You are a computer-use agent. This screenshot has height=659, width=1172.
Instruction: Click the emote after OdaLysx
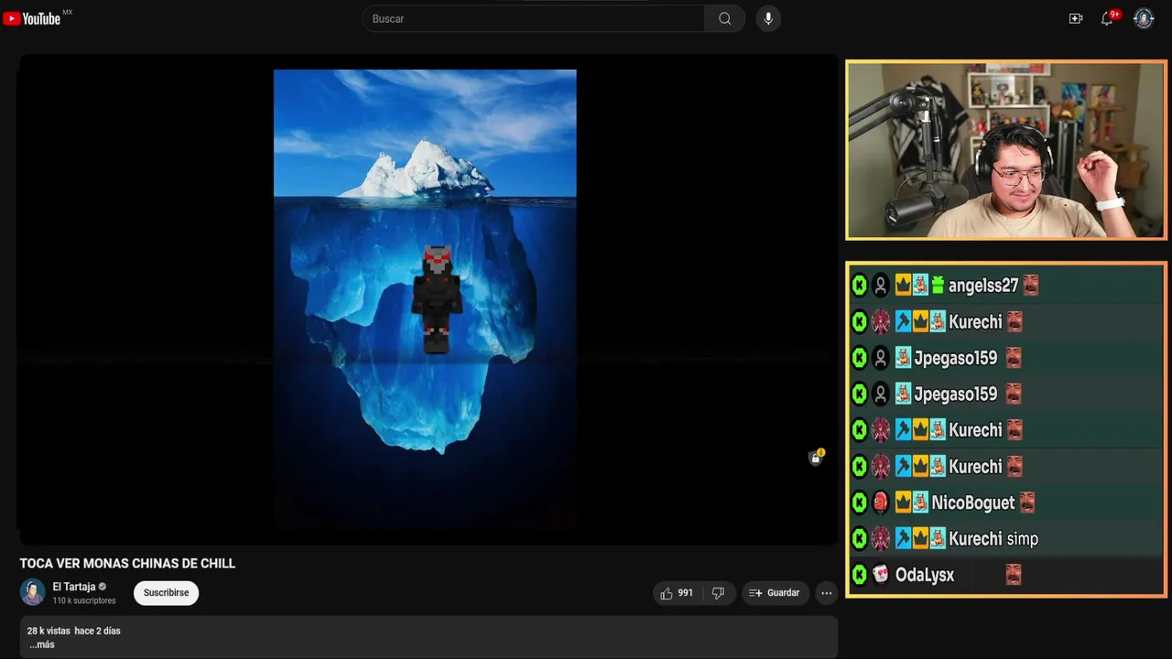click(x=1014, y=575)
